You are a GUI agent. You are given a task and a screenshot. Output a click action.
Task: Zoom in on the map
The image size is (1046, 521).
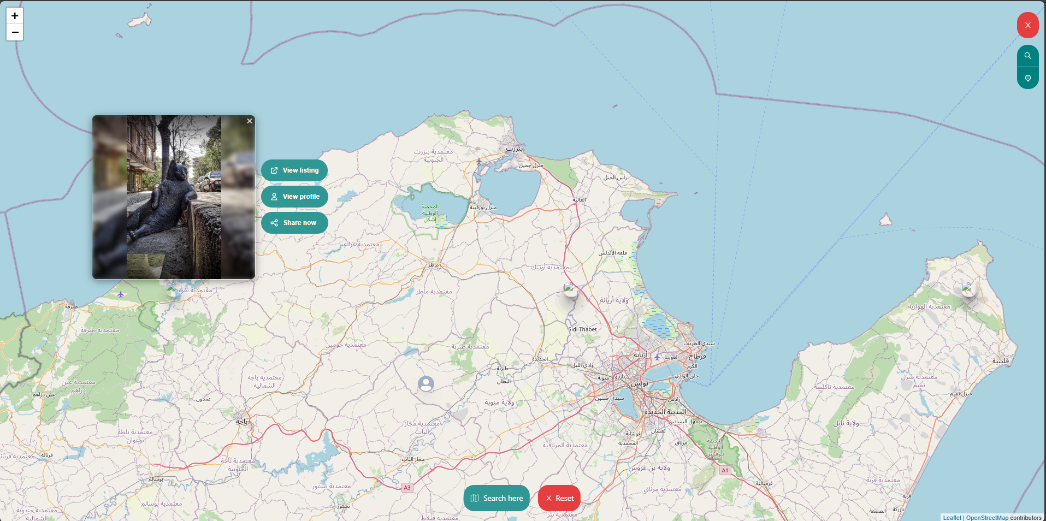tap(15, 16)
